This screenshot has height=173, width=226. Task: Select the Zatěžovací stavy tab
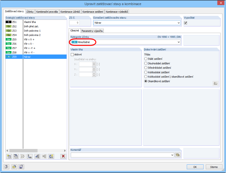click(x=14, y=11)
